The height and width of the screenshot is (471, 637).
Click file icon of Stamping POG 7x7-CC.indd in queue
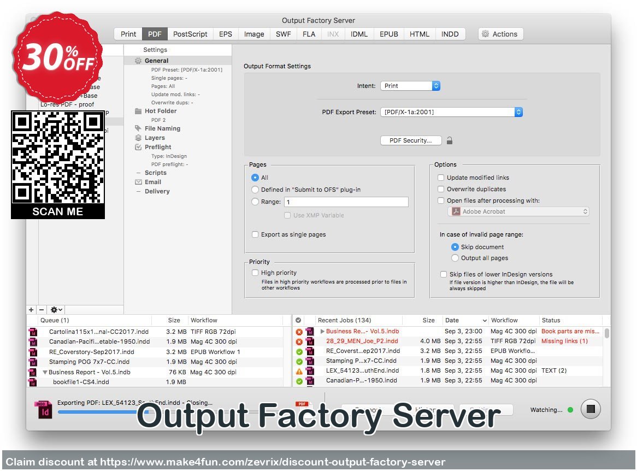coord(33,362)
